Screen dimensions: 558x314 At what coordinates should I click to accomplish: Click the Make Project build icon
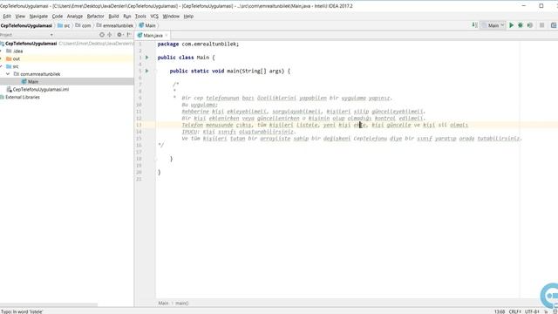point(474,25)
